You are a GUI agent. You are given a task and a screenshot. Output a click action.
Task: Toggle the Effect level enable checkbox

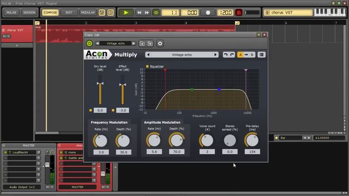(x=113, y=110)
